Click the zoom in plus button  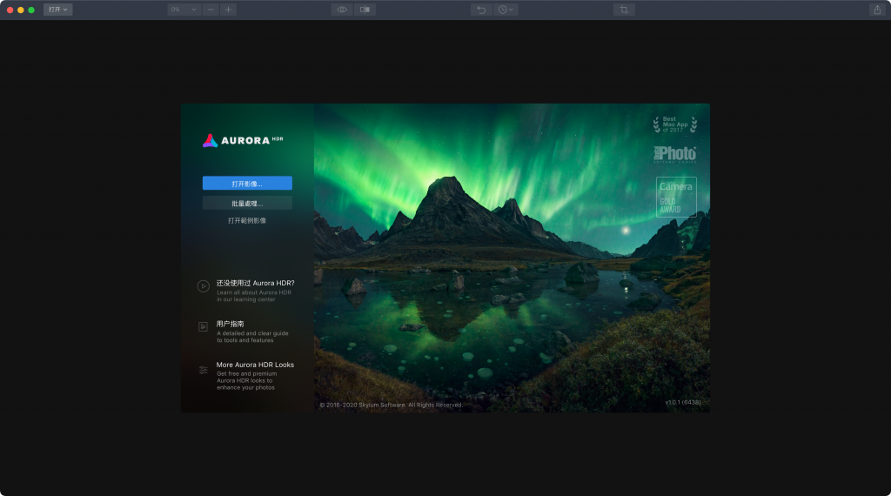click(229, 10)
